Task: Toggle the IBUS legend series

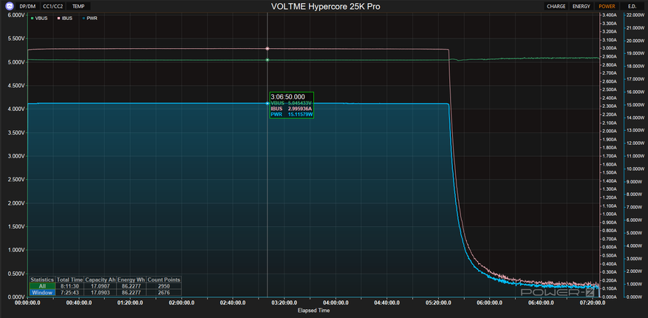Action: coord(66,18)
